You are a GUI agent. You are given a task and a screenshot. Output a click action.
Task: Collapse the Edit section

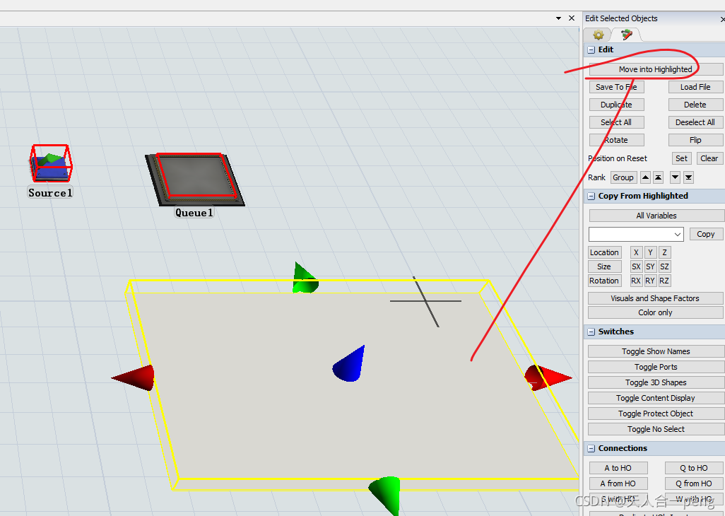[591, 50]
